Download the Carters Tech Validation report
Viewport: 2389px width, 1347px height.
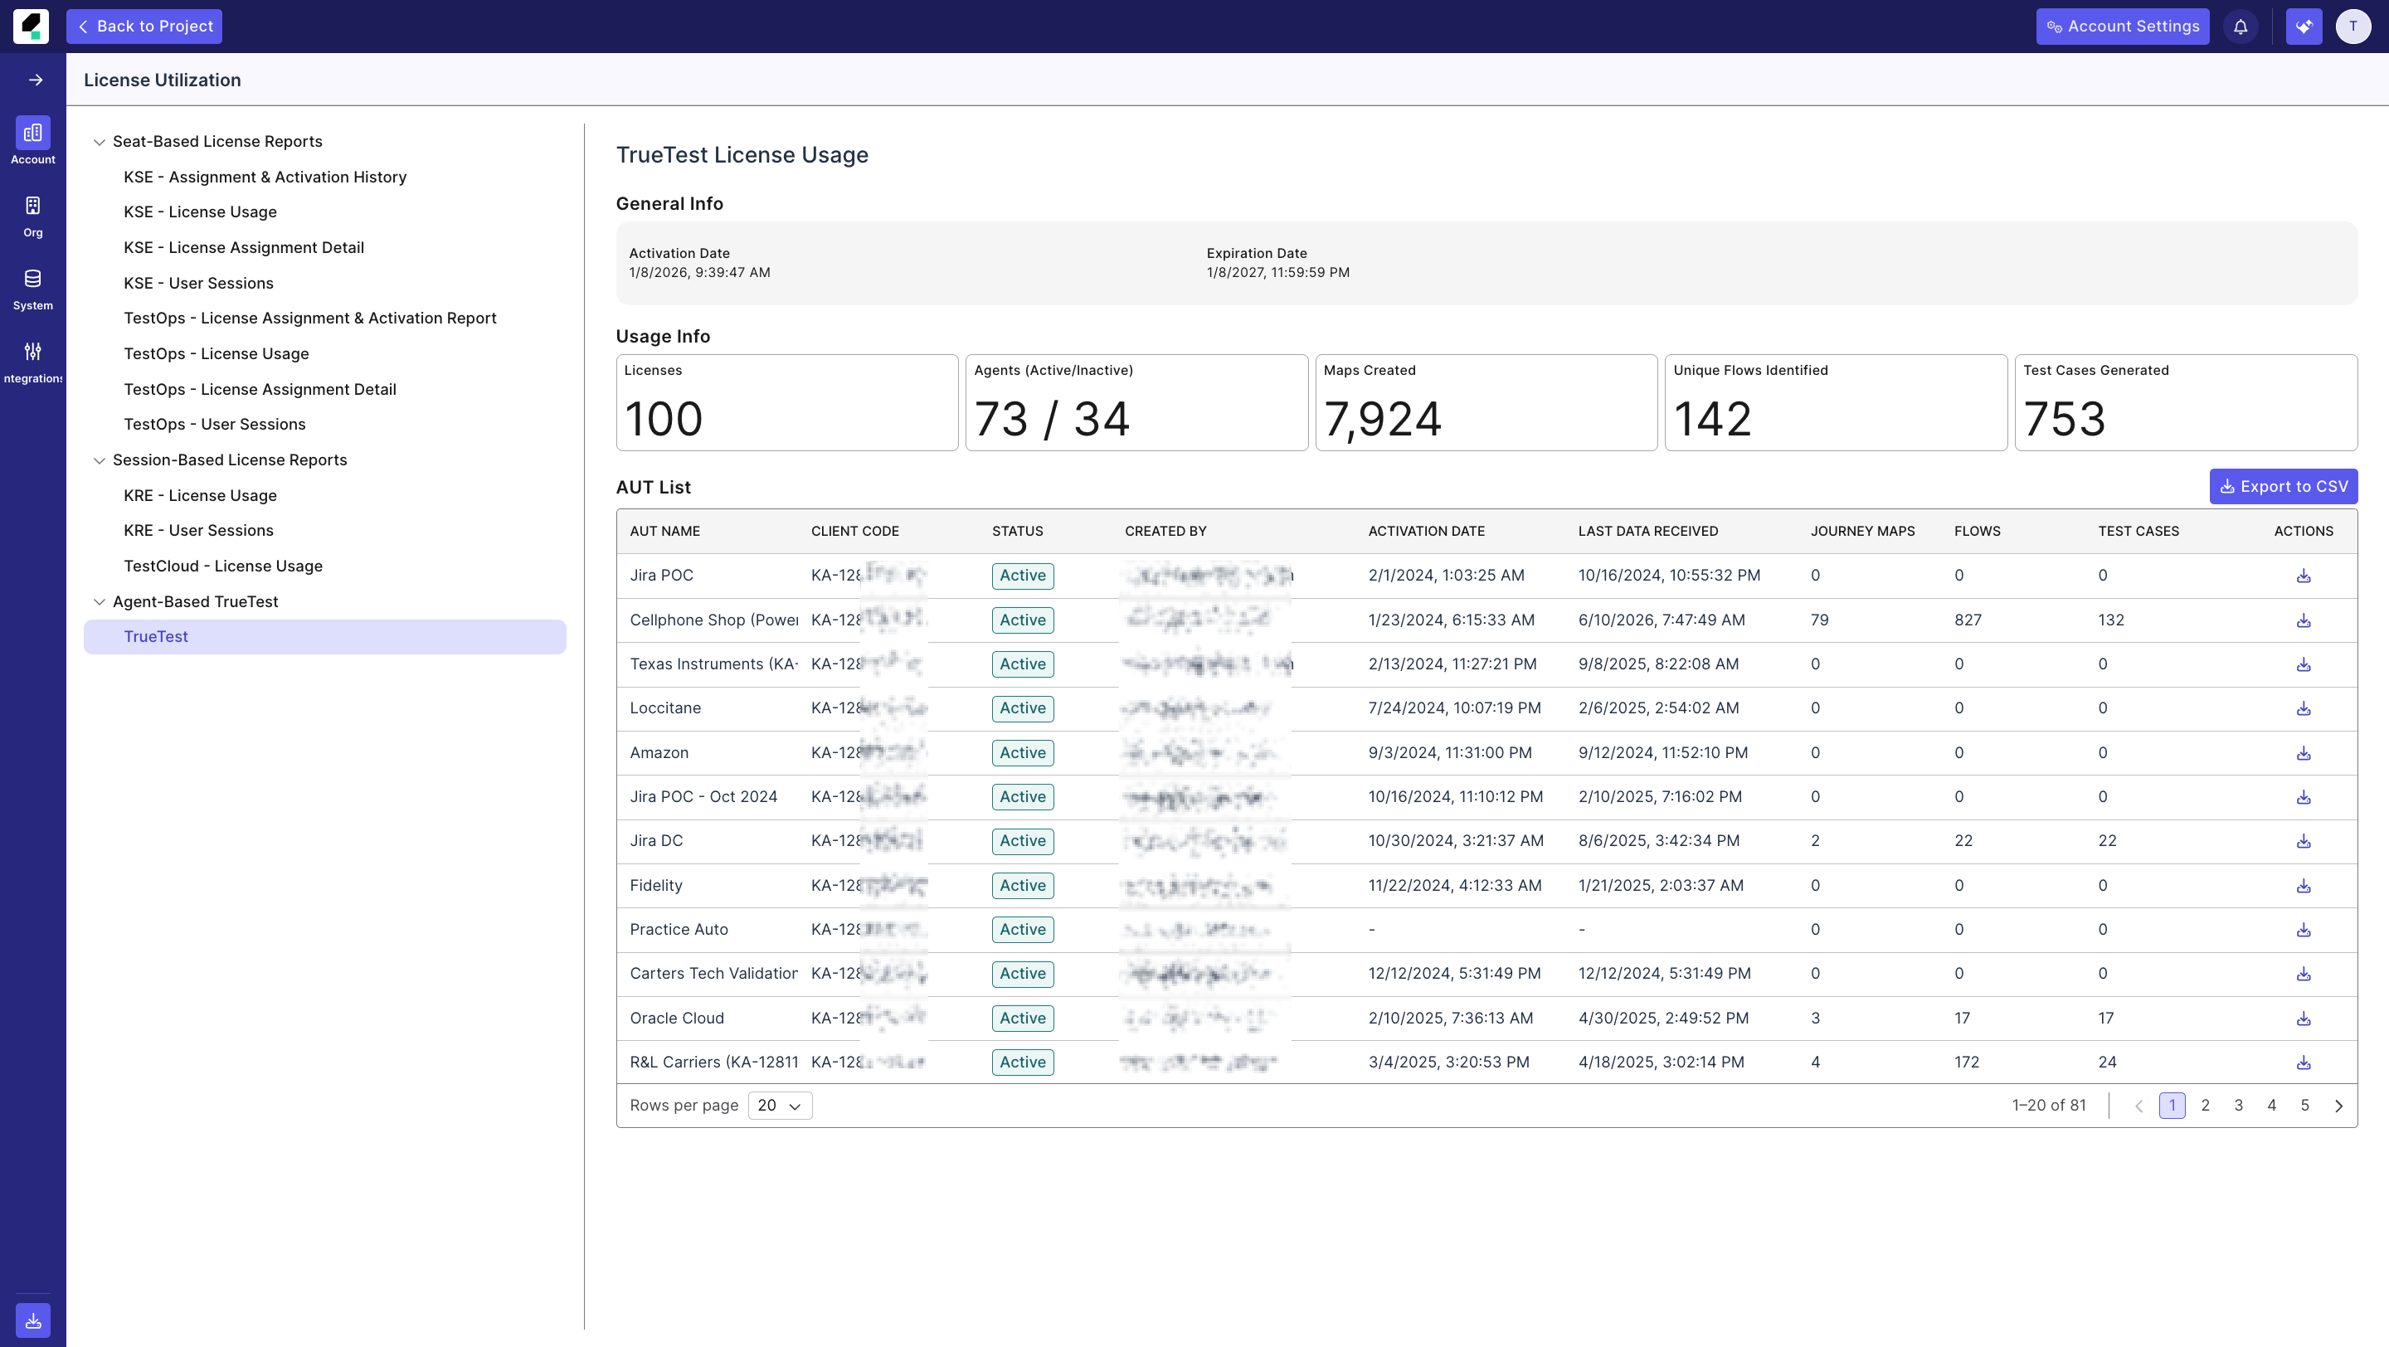(2303, 974)
